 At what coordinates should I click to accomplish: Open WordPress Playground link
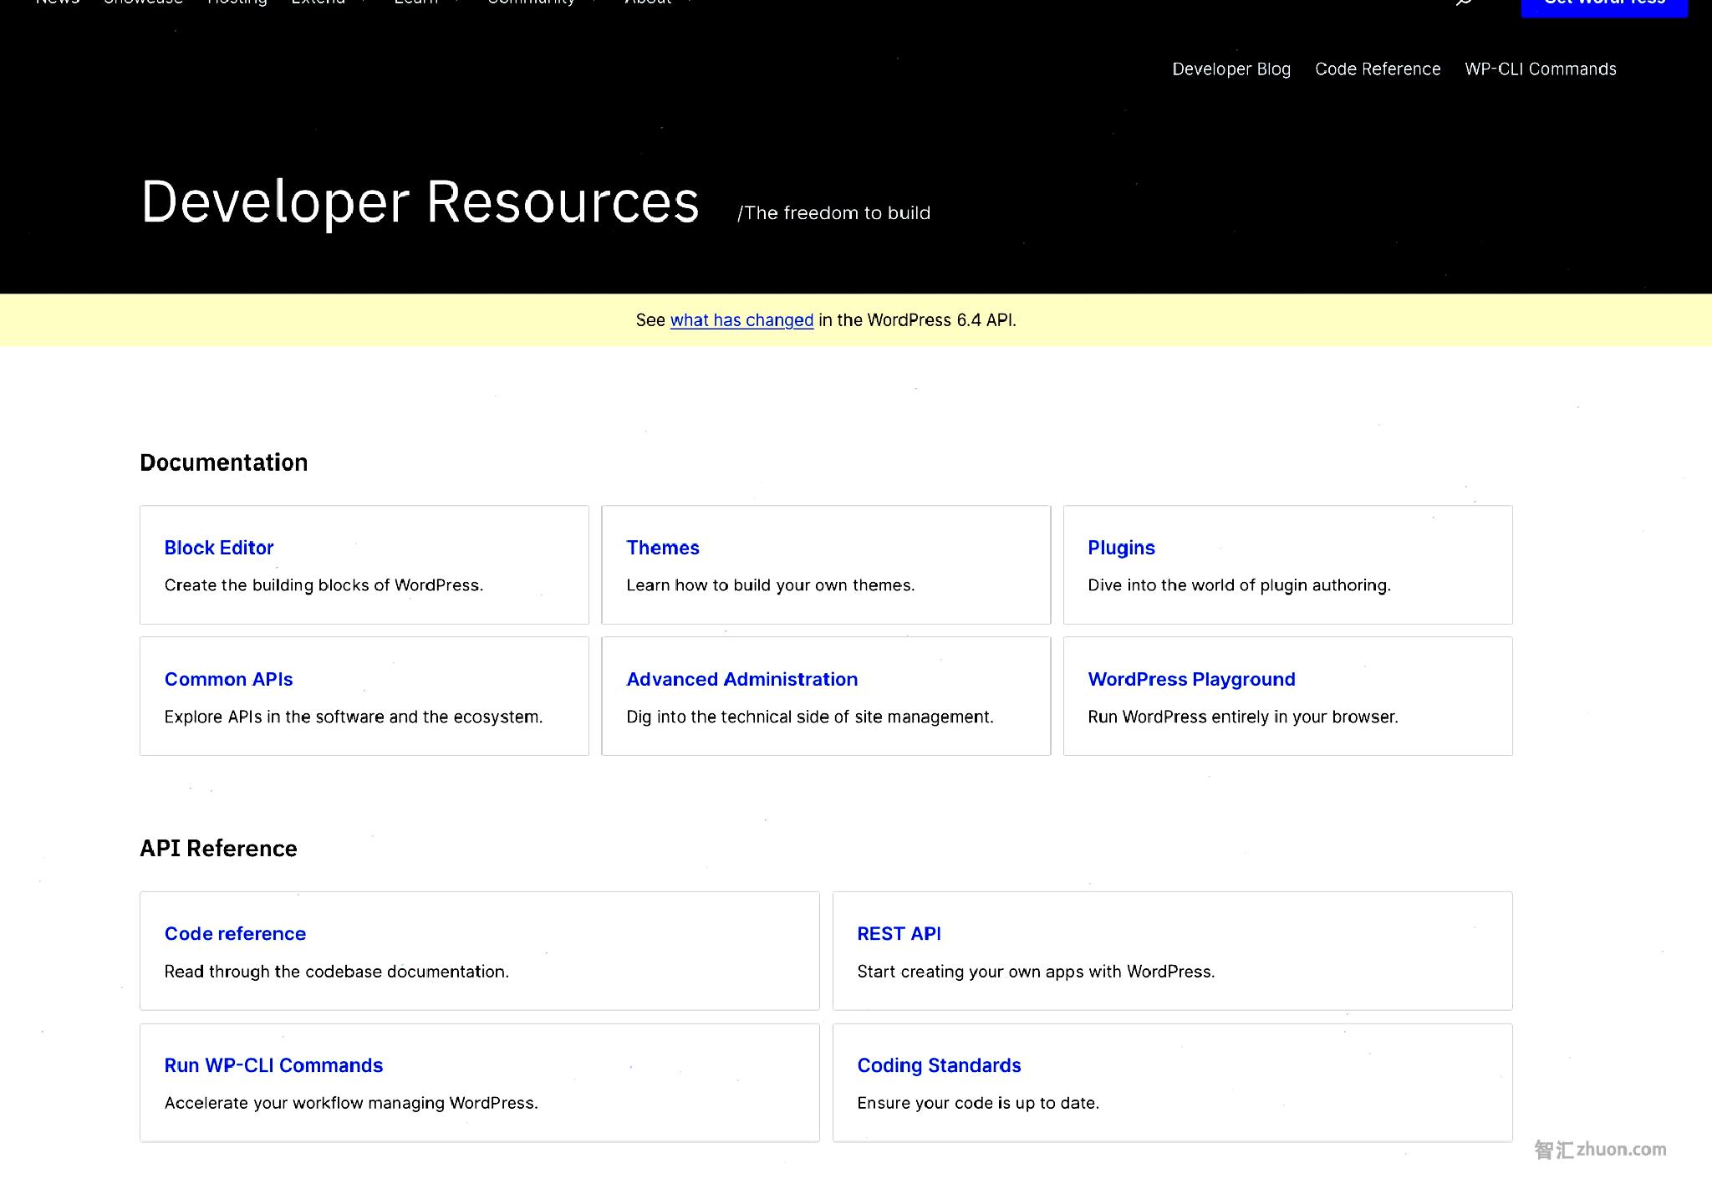[x=1191, y=679]
